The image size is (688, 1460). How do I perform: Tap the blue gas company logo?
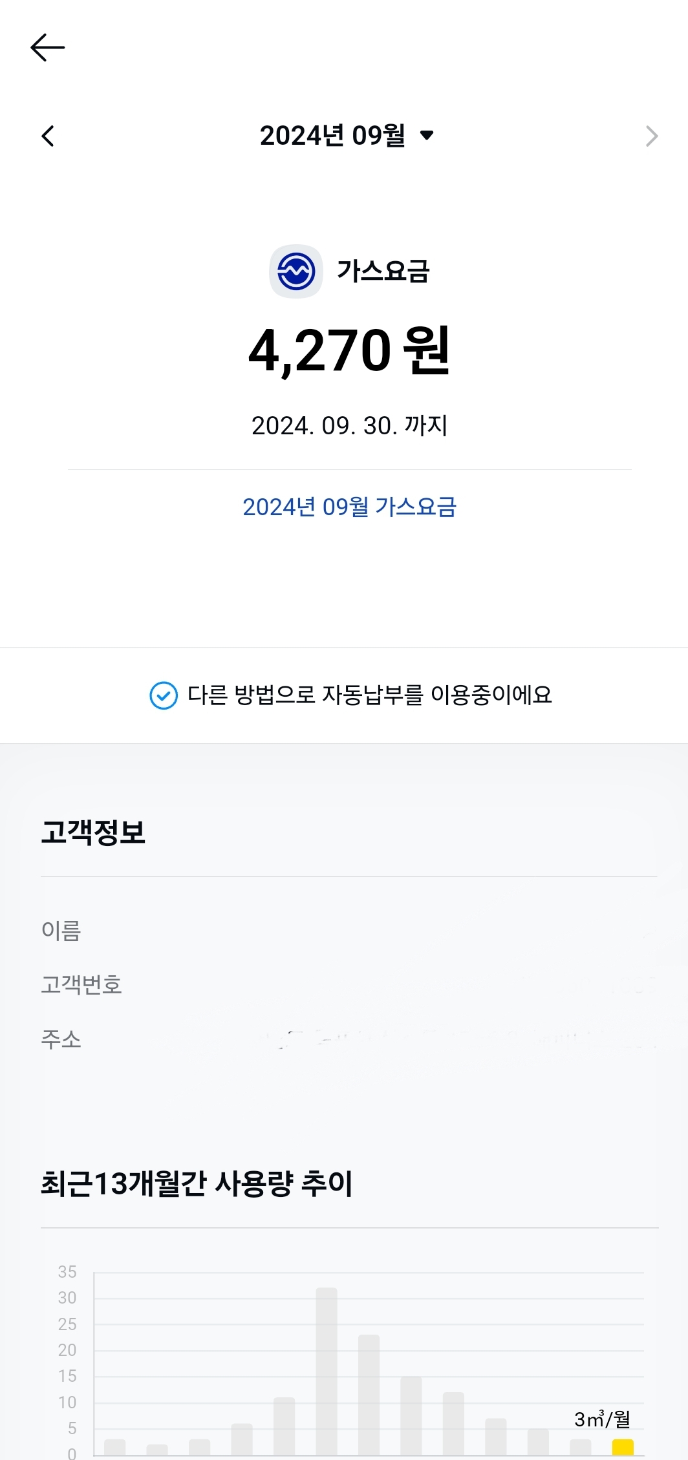tap(296, 271)
